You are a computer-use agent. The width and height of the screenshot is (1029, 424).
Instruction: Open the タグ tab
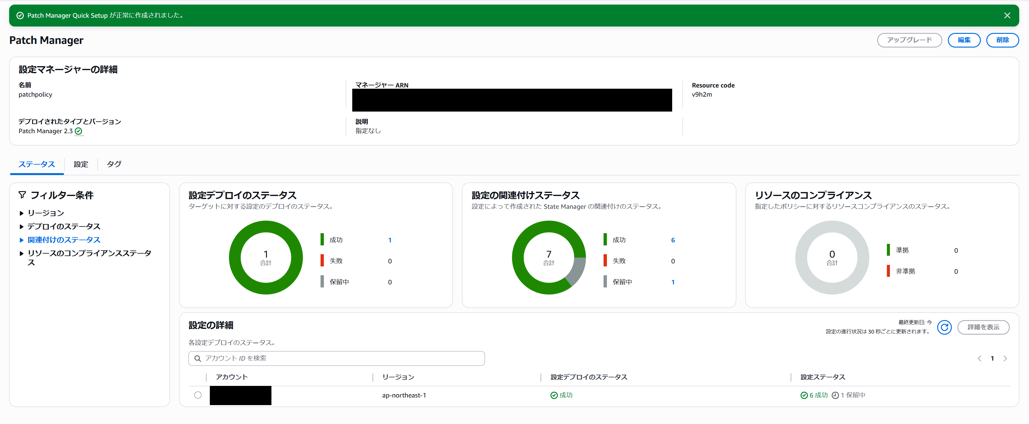pos(114,165)
